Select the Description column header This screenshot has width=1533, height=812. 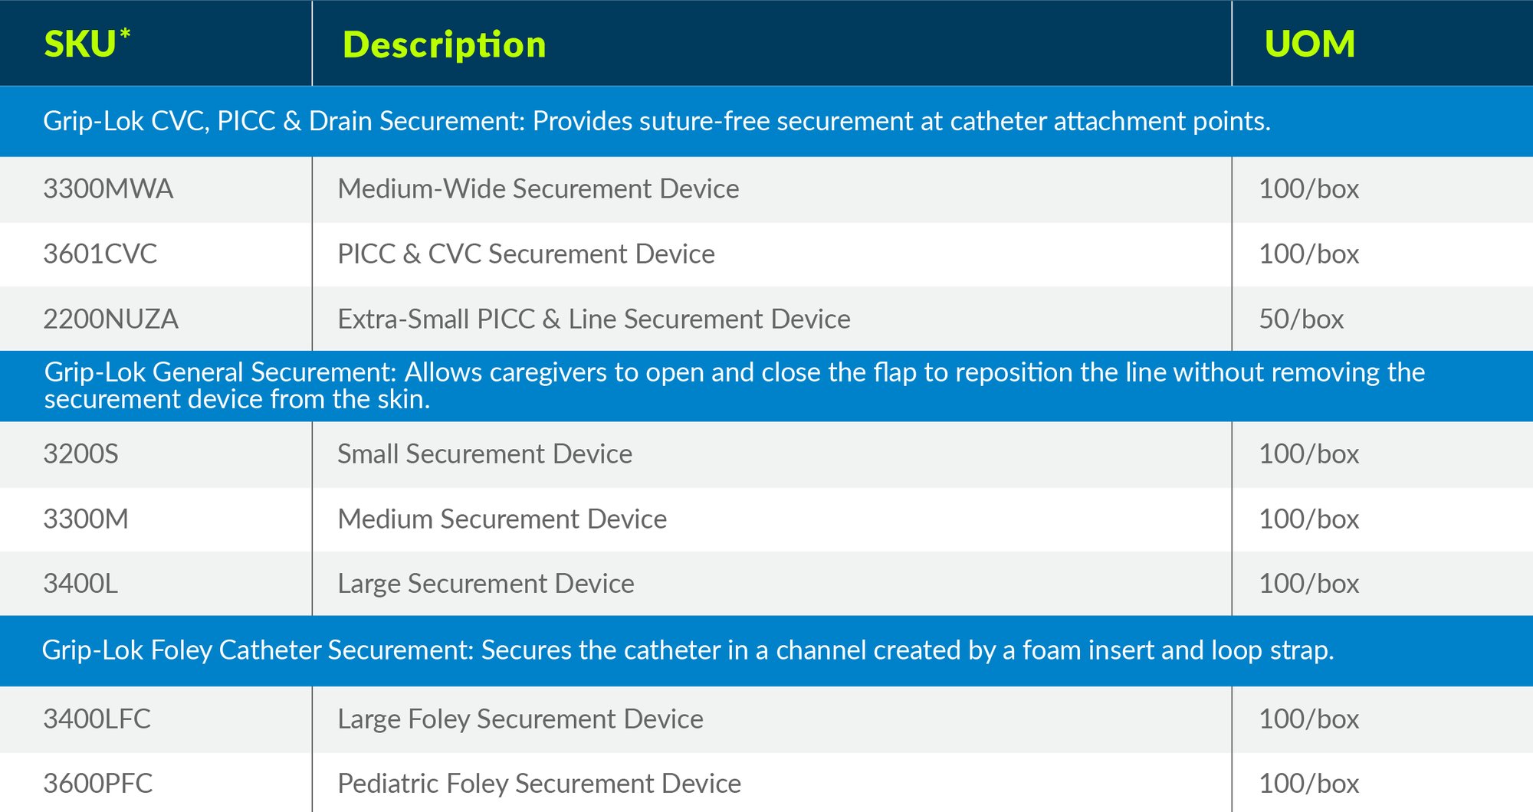pyautogui.click(x=444, y=45)
